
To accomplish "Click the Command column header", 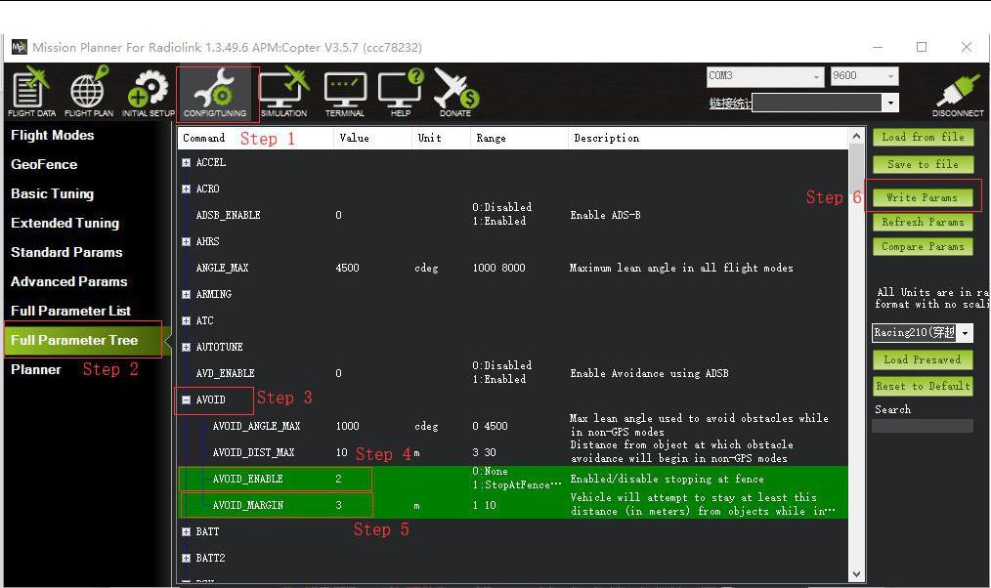I will coord(255,139).
